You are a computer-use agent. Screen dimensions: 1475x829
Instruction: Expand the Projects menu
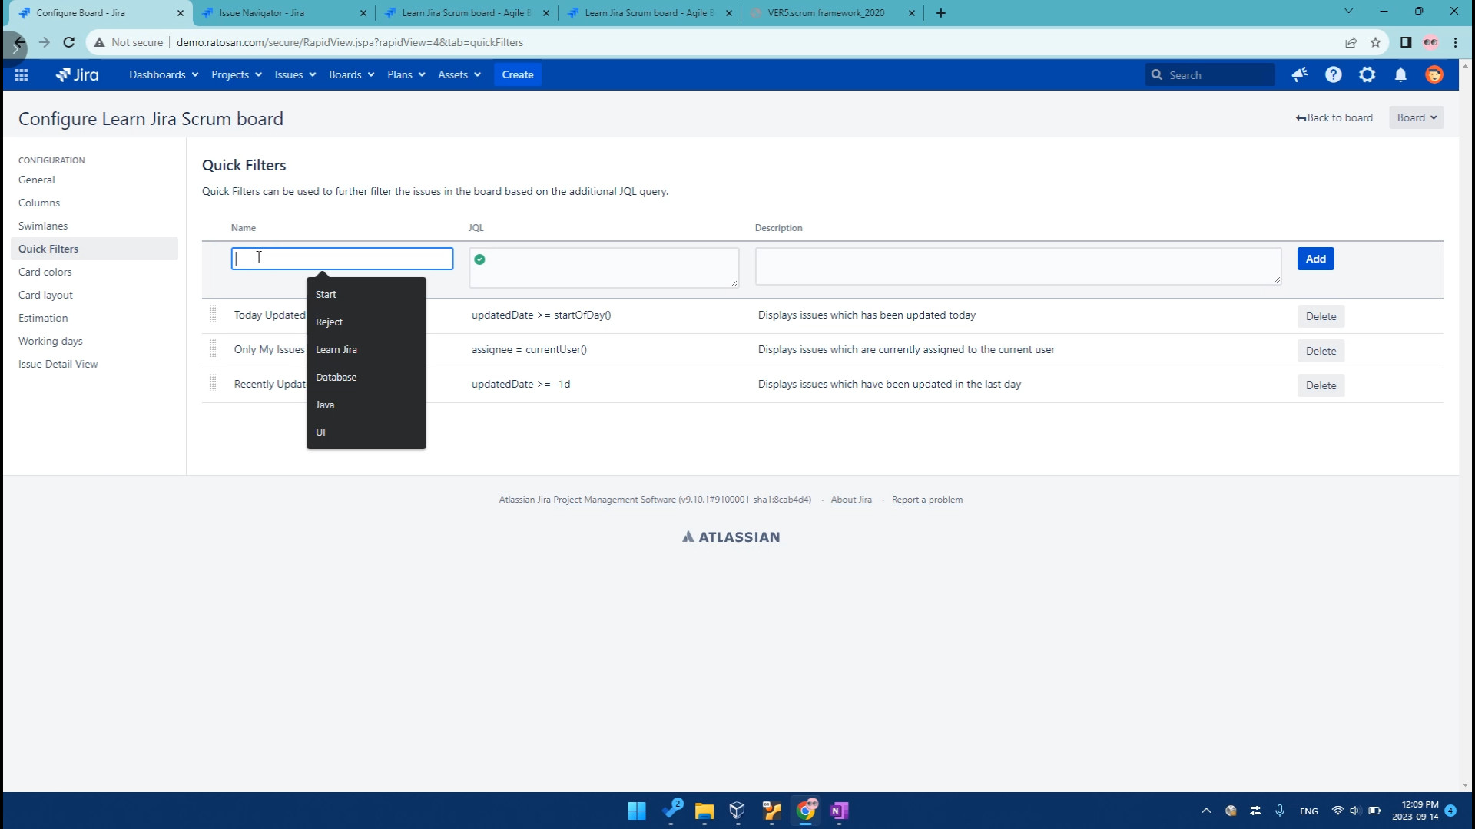[x=237, y=74]
